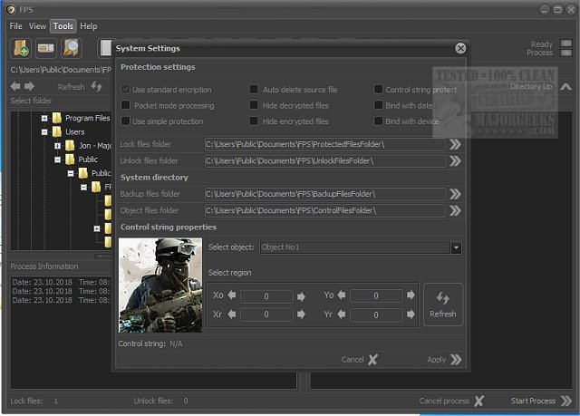Enable Auto delete source file
Image resolution: width=580 pixels, height=416 pixels.
[x=255, y=90]
